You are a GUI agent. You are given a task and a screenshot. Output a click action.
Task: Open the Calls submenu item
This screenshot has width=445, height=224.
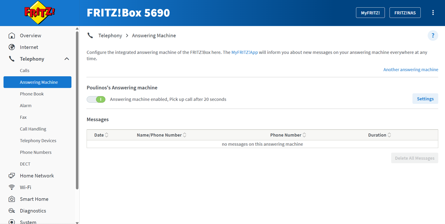click(25, 71)
